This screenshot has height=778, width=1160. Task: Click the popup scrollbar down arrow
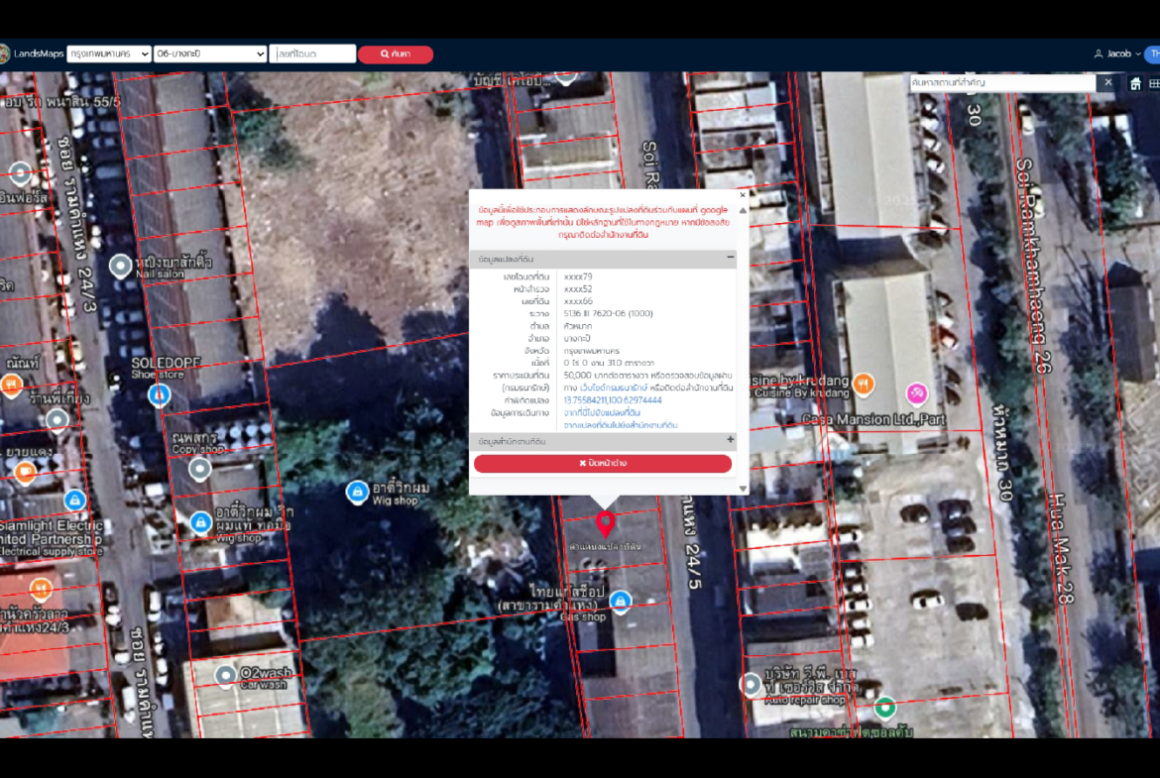(743, 489)
